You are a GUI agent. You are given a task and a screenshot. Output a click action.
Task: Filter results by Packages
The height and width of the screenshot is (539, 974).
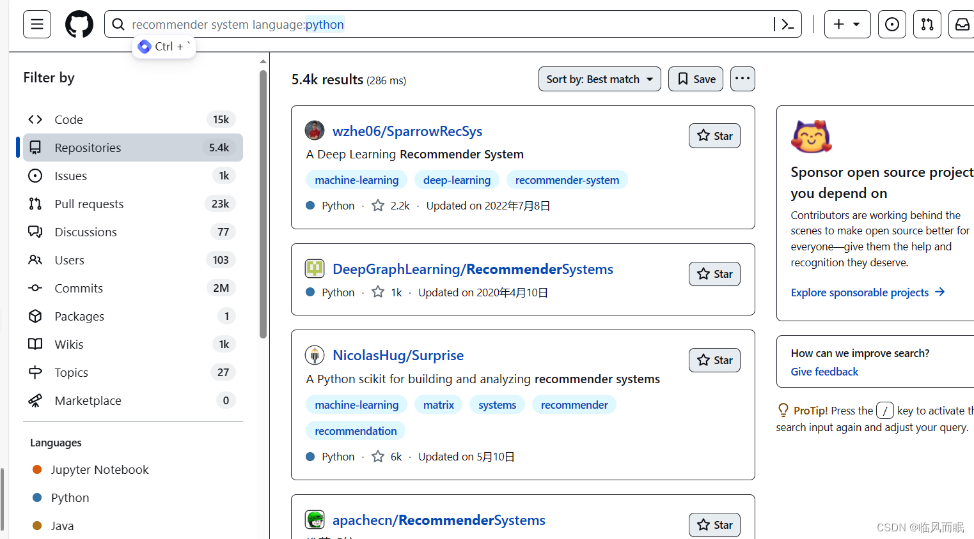[x=133, y=316]
